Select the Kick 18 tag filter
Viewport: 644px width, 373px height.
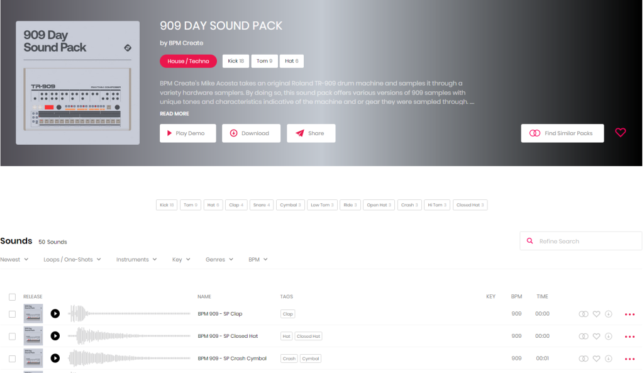(167, 205)
